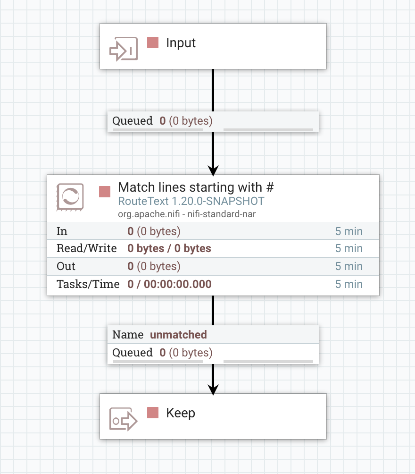Click the stopped status square on Keep port
The height and width of the screenshot is (474, 415).
(153, 413)
